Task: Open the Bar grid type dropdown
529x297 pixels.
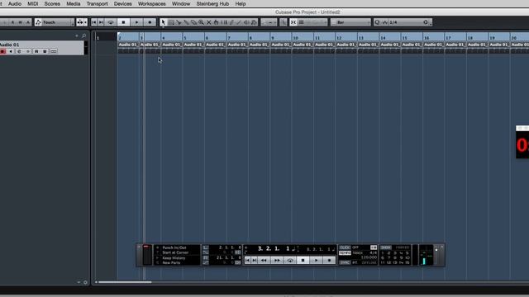Action: 350,22
